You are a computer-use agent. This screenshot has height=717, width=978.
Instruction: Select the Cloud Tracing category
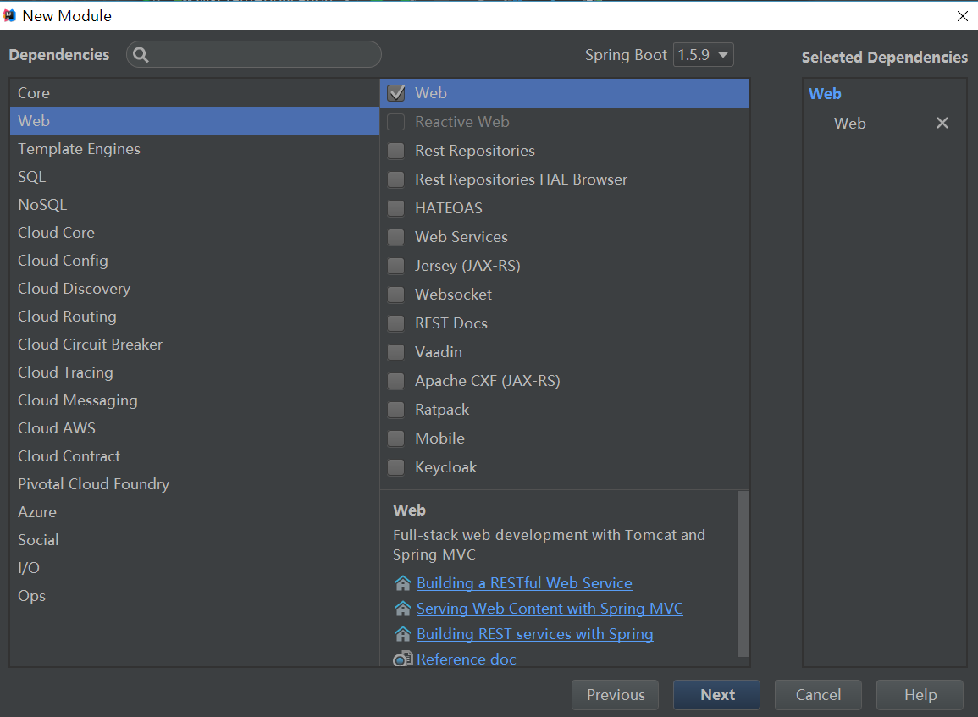tap(195, 372)
